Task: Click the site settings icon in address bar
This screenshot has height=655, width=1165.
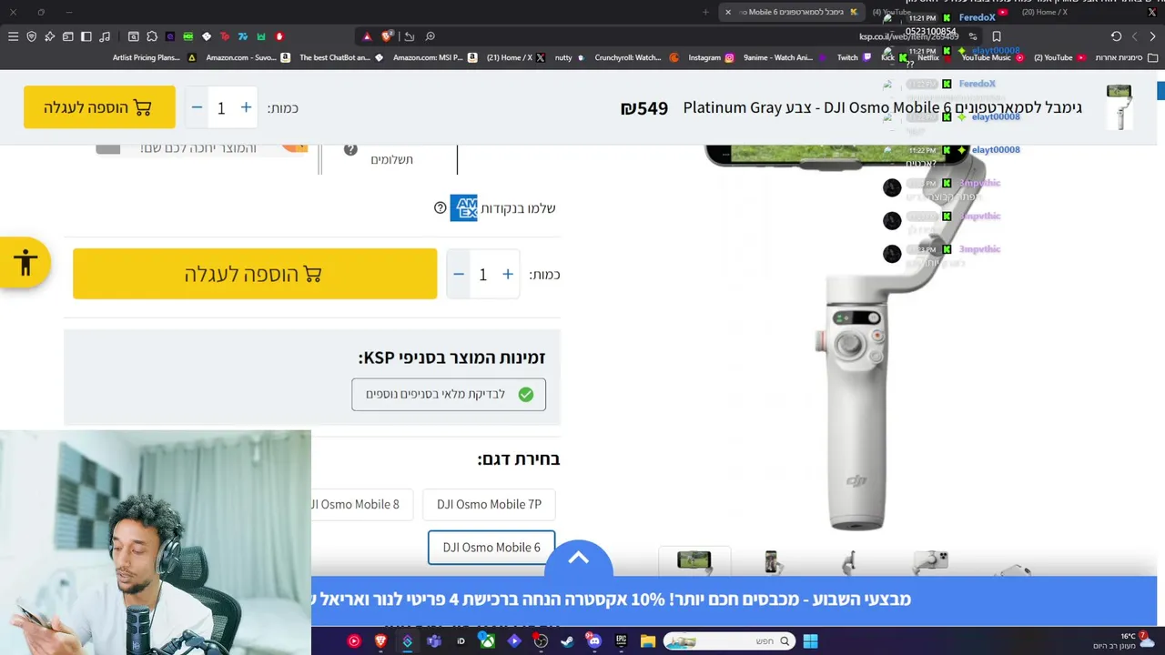Action: (973, 36)
